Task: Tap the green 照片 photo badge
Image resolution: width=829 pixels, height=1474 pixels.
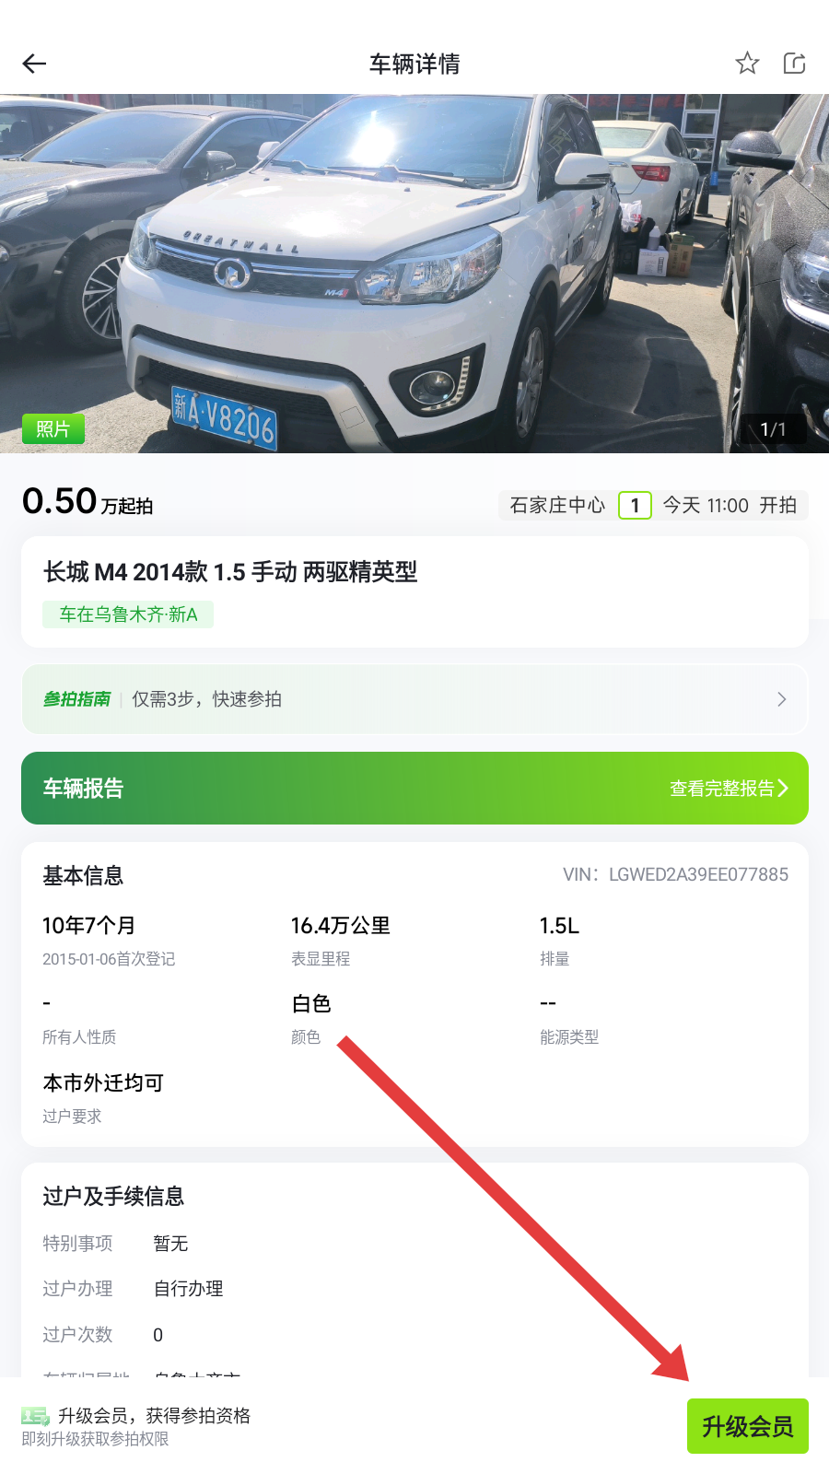Action: [x=53, y=429]
